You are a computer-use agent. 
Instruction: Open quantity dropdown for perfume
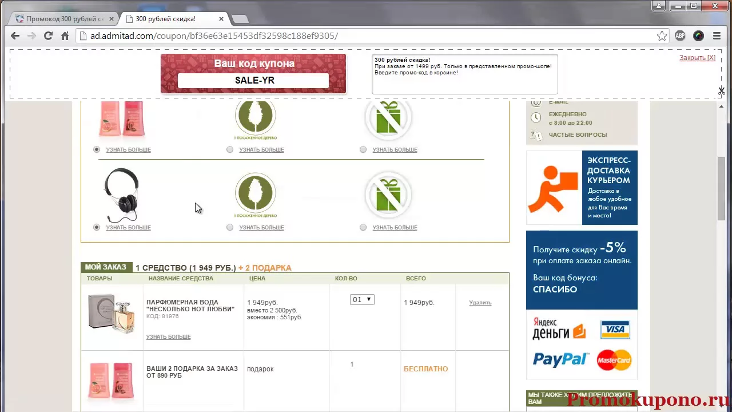362,299
